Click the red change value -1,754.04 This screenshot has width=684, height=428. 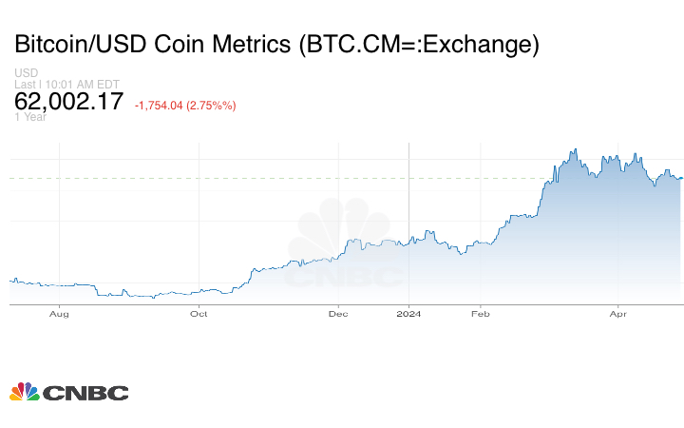pyautogui.click(x=161, y=106)
